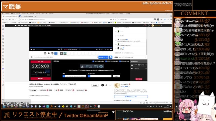Remove the ビームマンP tag

(x=73, y=90)
